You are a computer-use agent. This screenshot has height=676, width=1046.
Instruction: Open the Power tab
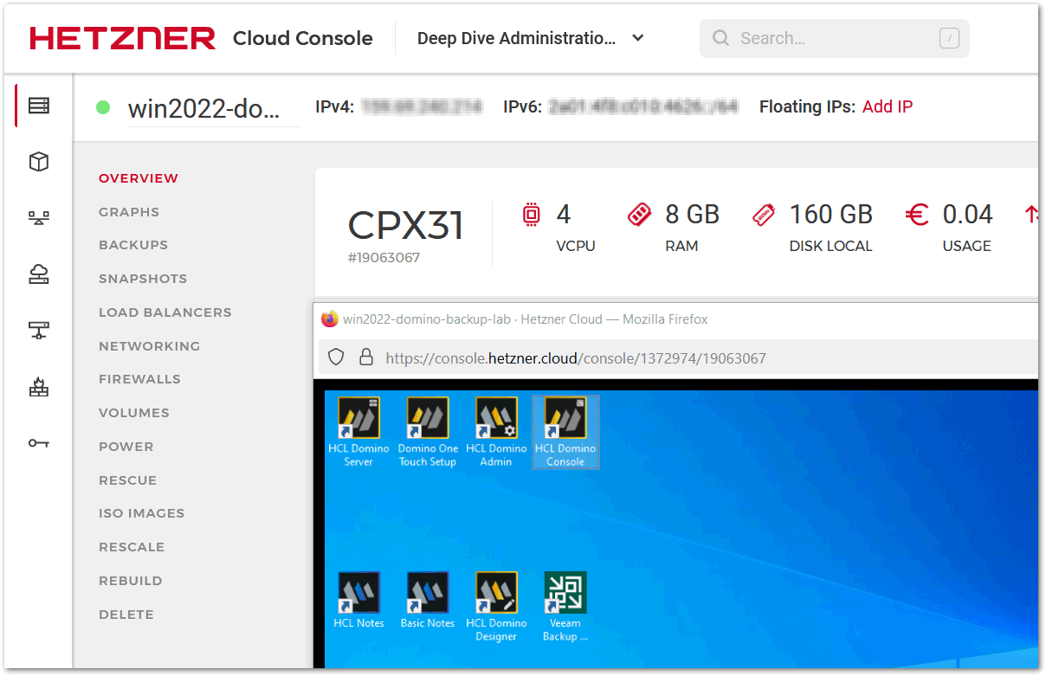tap(126, 447)
